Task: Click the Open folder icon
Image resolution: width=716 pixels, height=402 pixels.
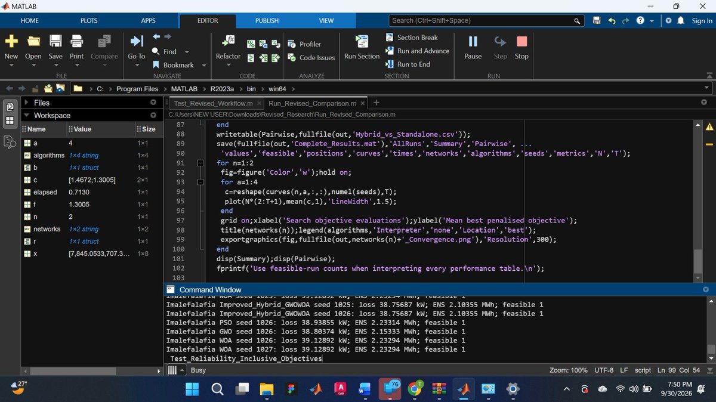Action: pyautogui.click(x=33, y=41)
